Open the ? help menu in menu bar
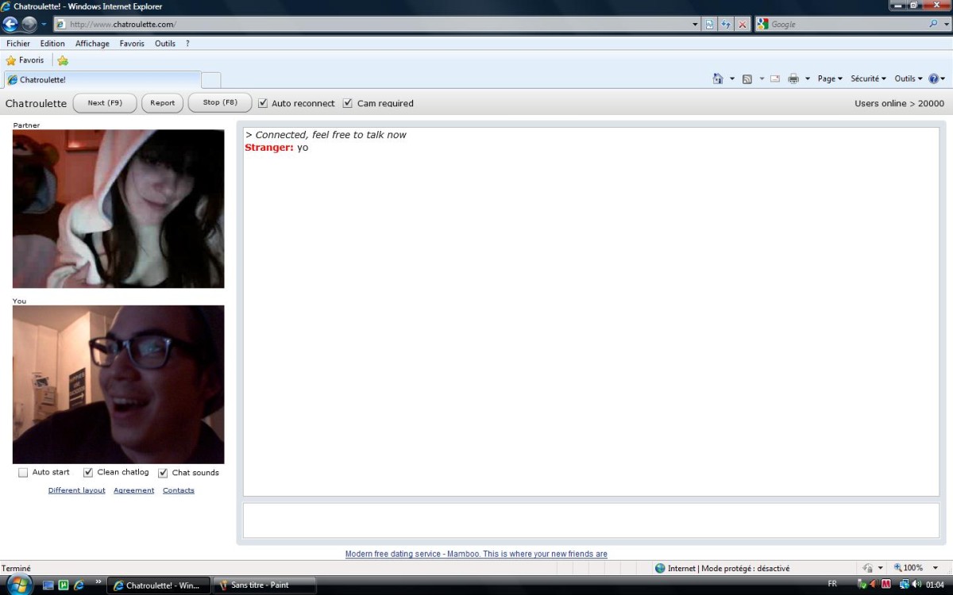The image size is (953, 595). pos(187,44)
